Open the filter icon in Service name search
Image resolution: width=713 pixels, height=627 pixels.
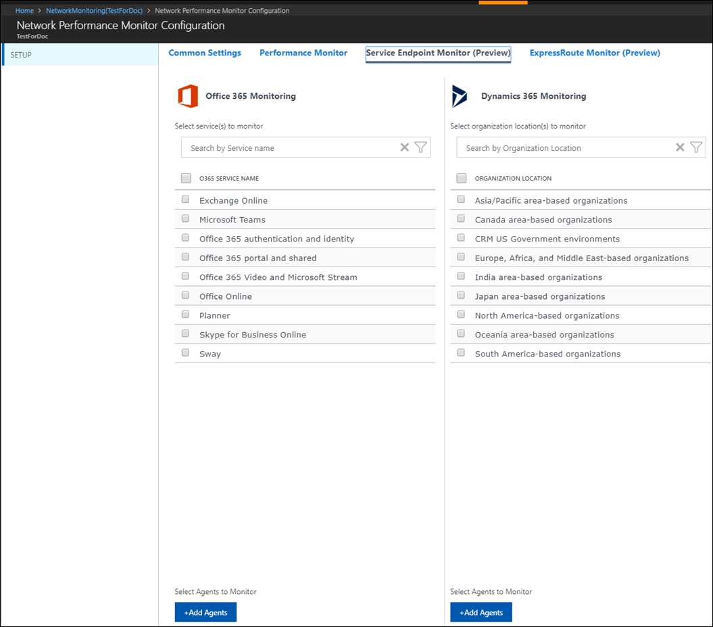click(x=420, y=147)
